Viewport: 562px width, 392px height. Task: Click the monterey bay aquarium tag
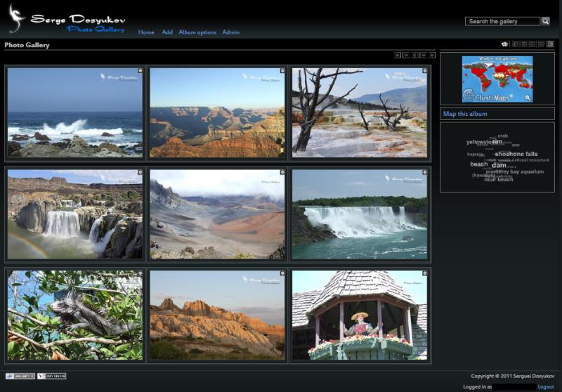click(x=515, y=171)
